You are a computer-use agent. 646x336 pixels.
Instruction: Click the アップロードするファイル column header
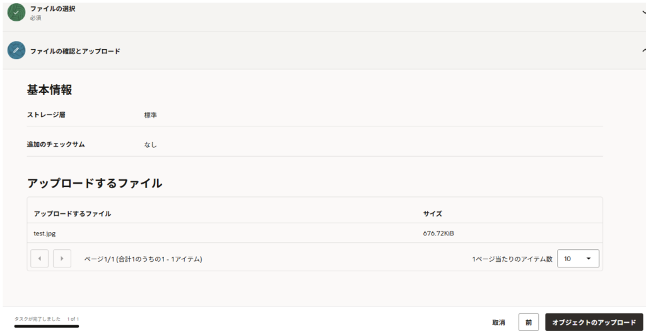point(73,214)
